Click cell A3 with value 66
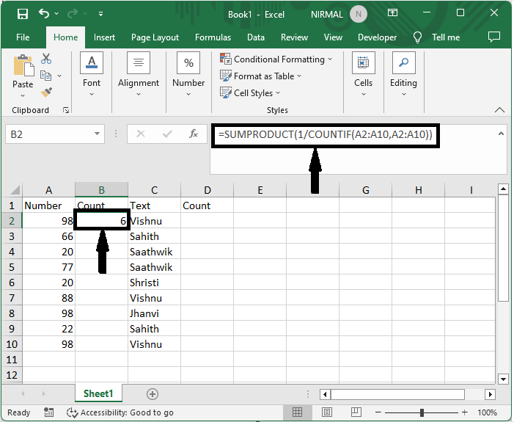The image size is (514, 422). [x=48, y=236]
